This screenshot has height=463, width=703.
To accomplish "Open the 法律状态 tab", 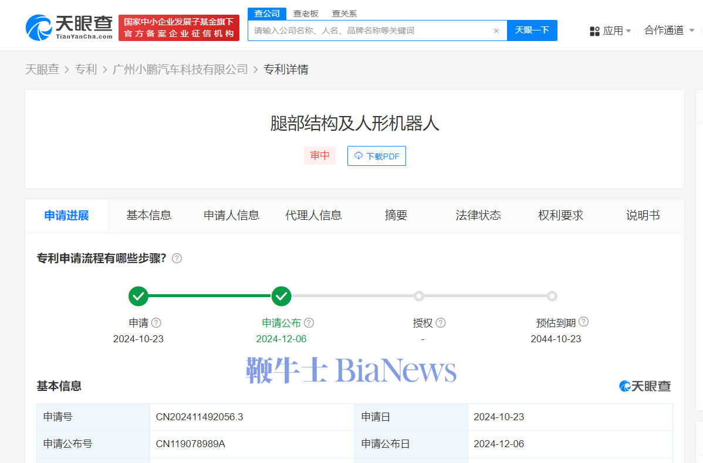I will pos(478,216).
